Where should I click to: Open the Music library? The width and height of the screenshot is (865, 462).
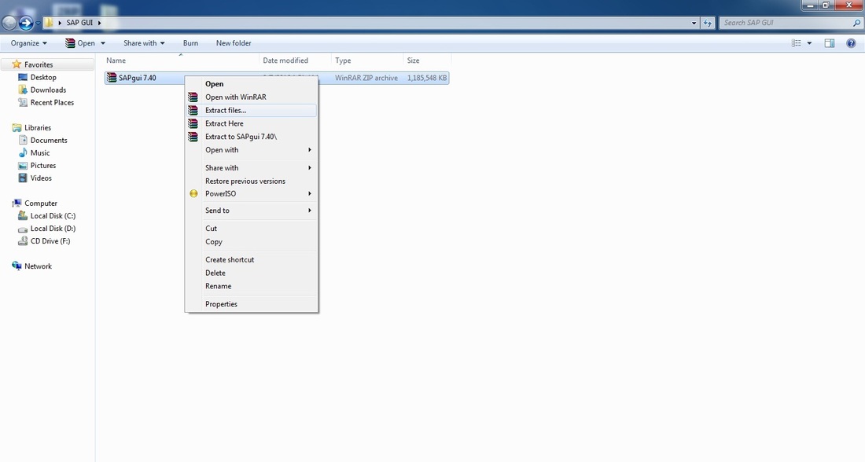[x=40, y=152]
